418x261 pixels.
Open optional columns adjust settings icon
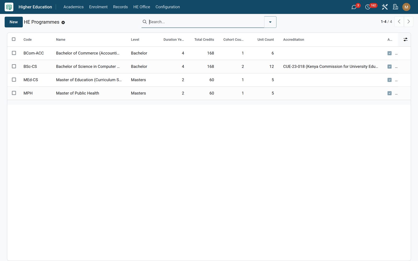tap(405, 39)
